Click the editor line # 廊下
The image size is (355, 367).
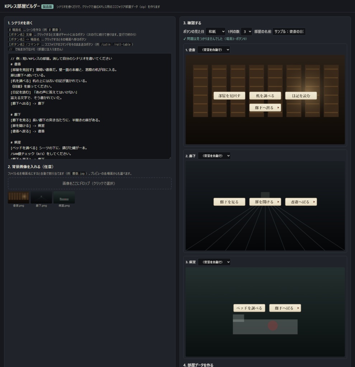pos(16,114)
